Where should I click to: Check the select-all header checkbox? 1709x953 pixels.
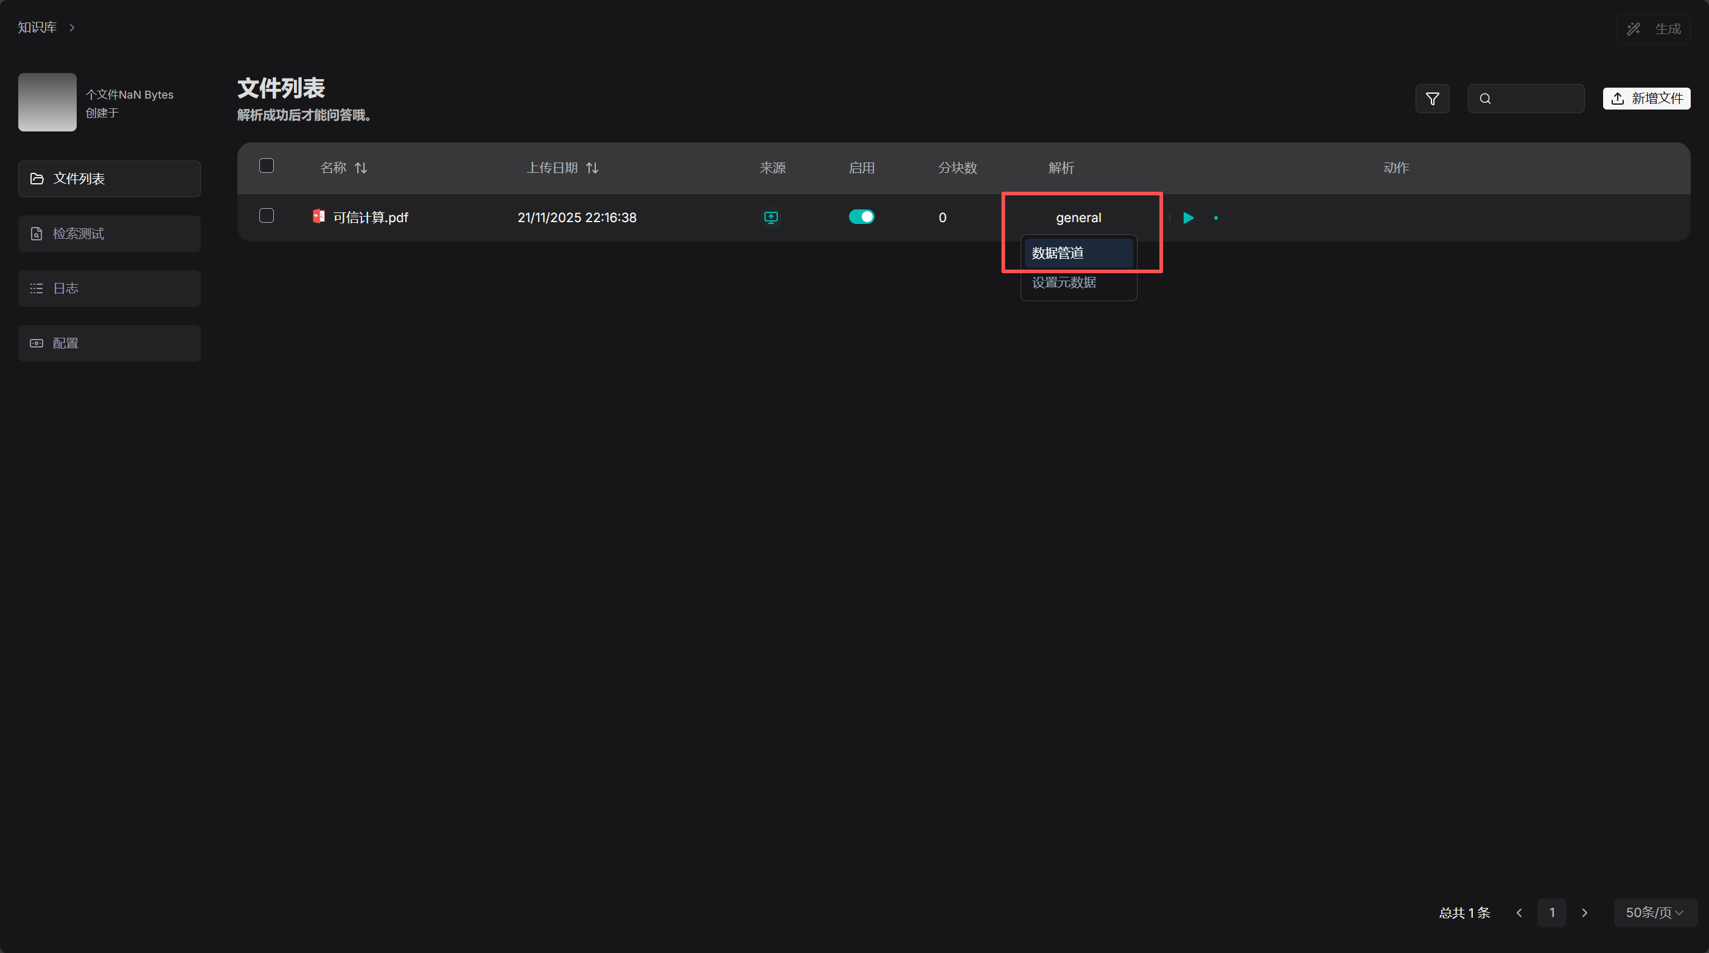[266, 166]
